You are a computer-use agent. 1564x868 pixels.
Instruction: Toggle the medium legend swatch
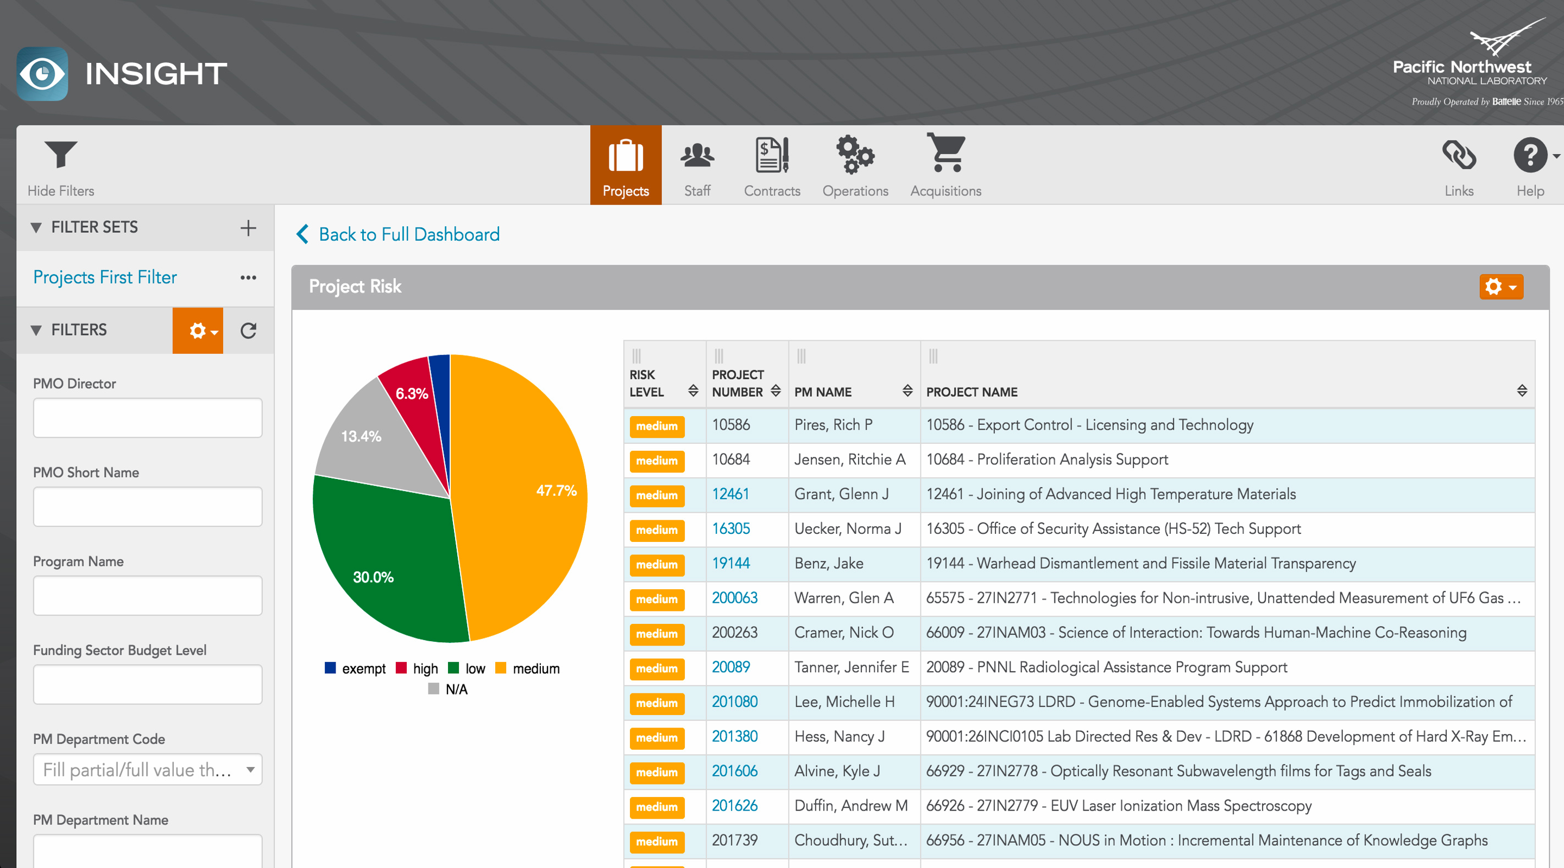tap(501, 668)
